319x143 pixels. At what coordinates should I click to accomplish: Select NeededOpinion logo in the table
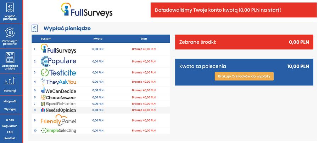(x=58, y=110)
